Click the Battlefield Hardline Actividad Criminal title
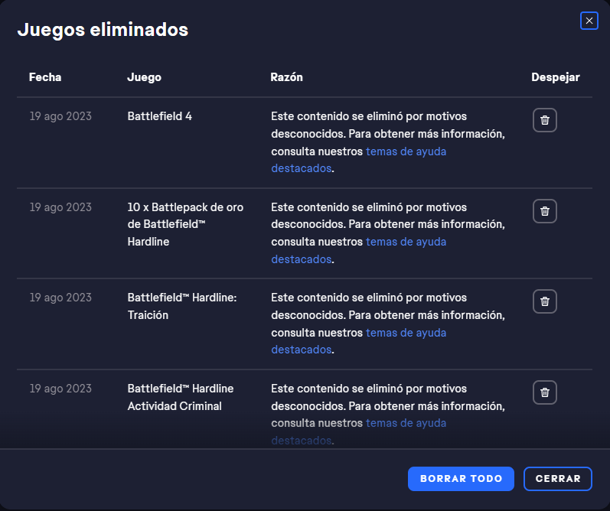The height and width of the screenshot is (511, 610). [181, 398]
